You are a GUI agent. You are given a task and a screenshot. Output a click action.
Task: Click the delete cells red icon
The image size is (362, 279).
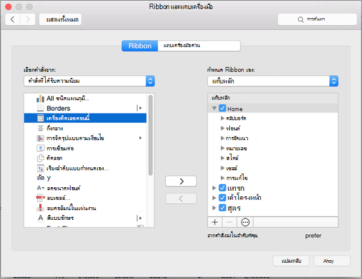(x=40, y=198)
